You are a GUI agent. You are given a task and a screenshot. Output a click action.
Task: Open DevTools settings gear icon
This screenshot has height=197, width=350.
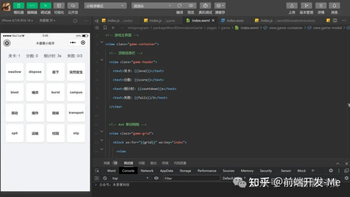pos(331,171)
